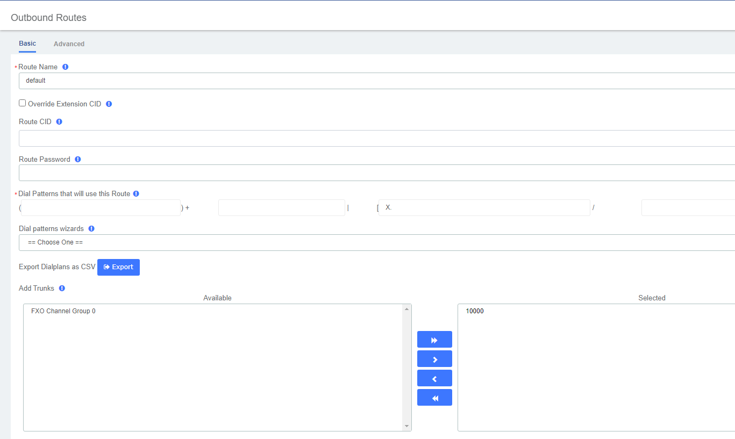
Task: Click the dial pattern prepend field in parentheses
Action: point(101,208)
